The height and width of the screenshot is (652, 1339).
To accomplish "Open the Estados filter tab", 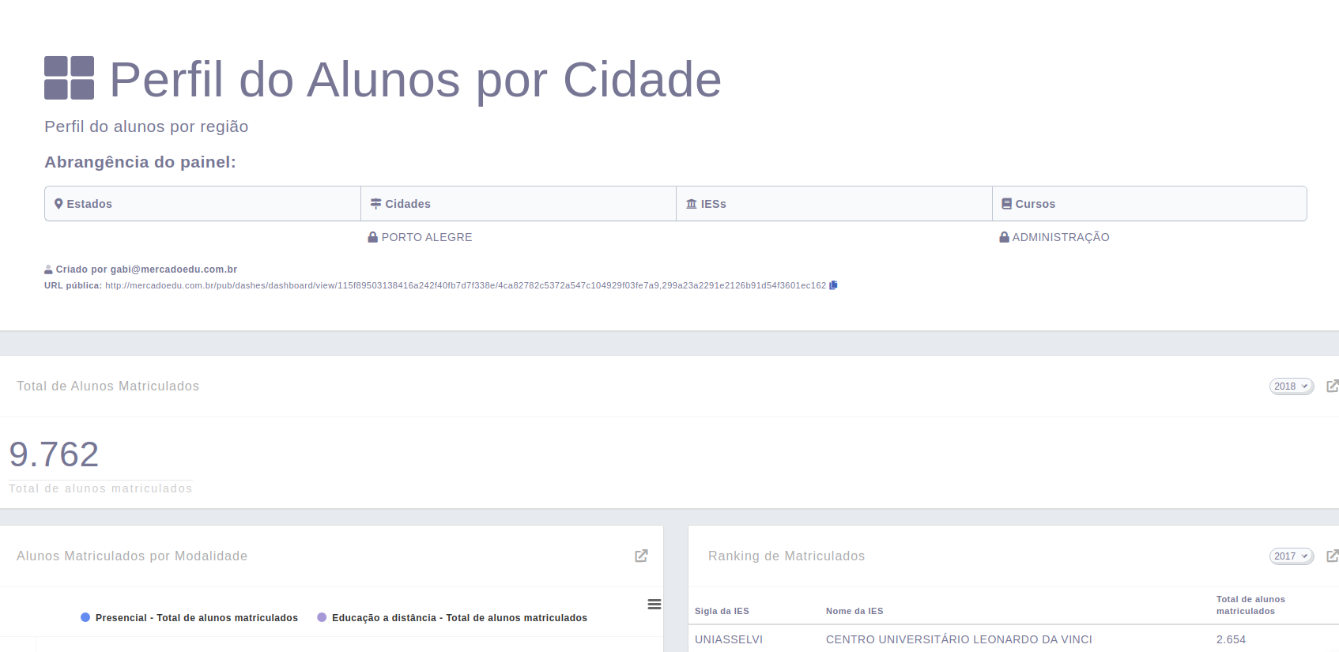I will click(202, 204).
